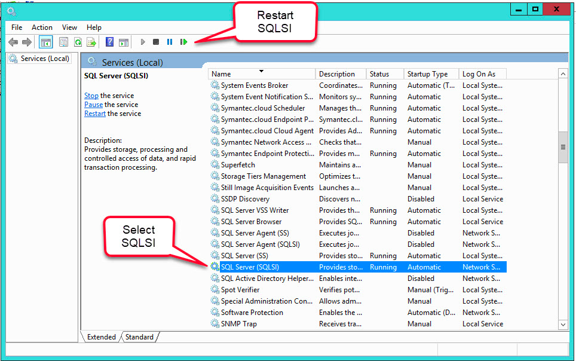Screen dimensions: 576x361
Task: Select the SQL Server (SS) service row
Action: click(358, 256)
